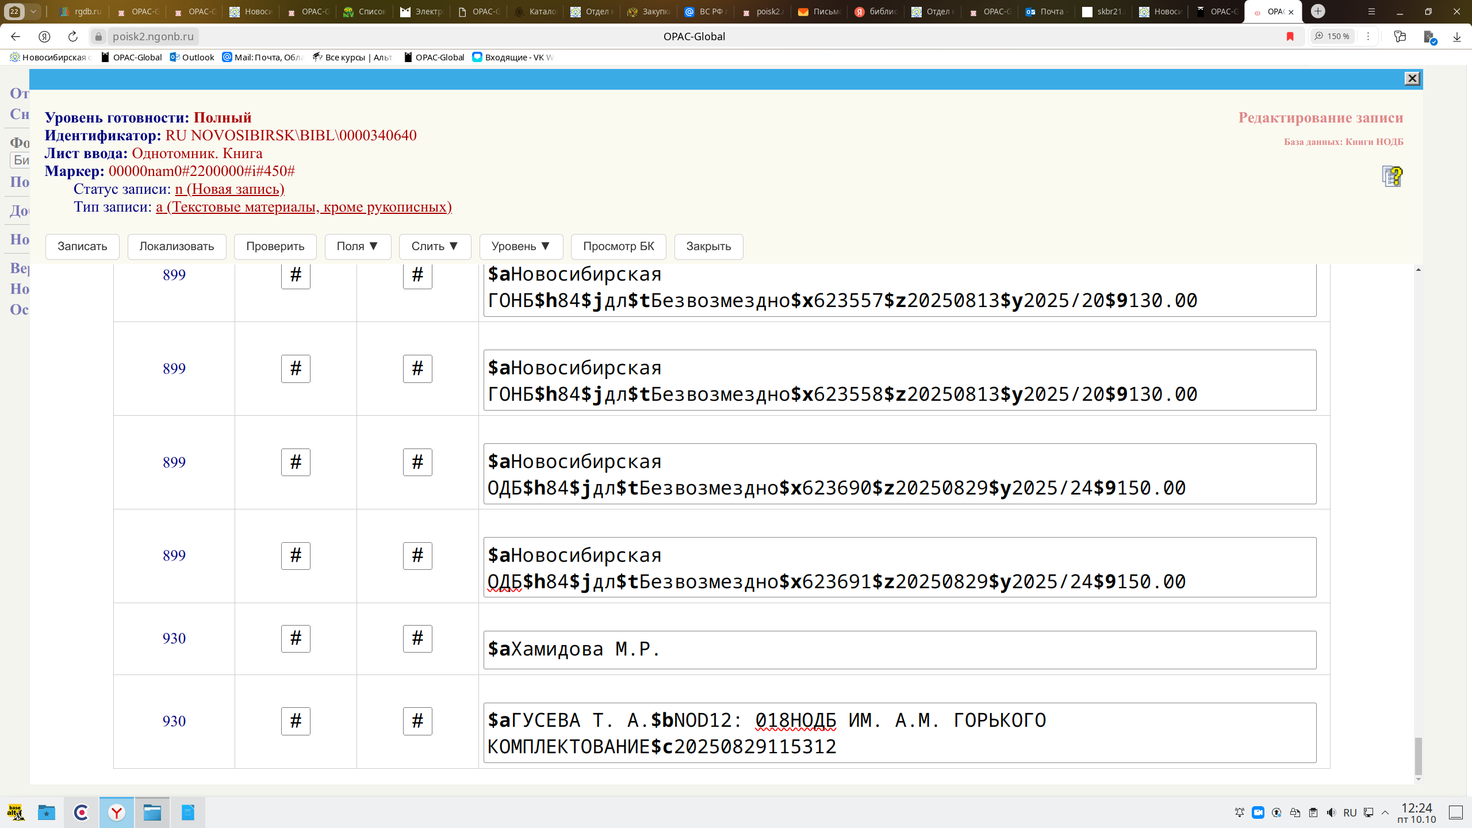Reload the page with refresh icon
The image size is (1472, 828).
pyautogui.click(x=72, y=36)
